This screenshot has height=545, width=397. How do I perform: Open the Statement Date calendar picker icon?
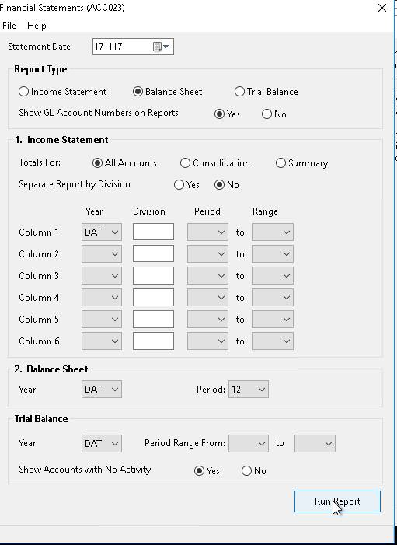161,47
